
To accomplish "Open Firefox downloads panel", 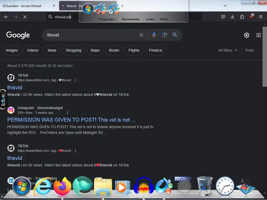I will pyautogui.click(x=232, y=17).
